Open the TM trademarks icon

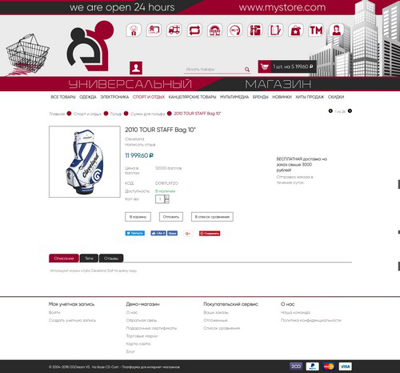(316, 30)
